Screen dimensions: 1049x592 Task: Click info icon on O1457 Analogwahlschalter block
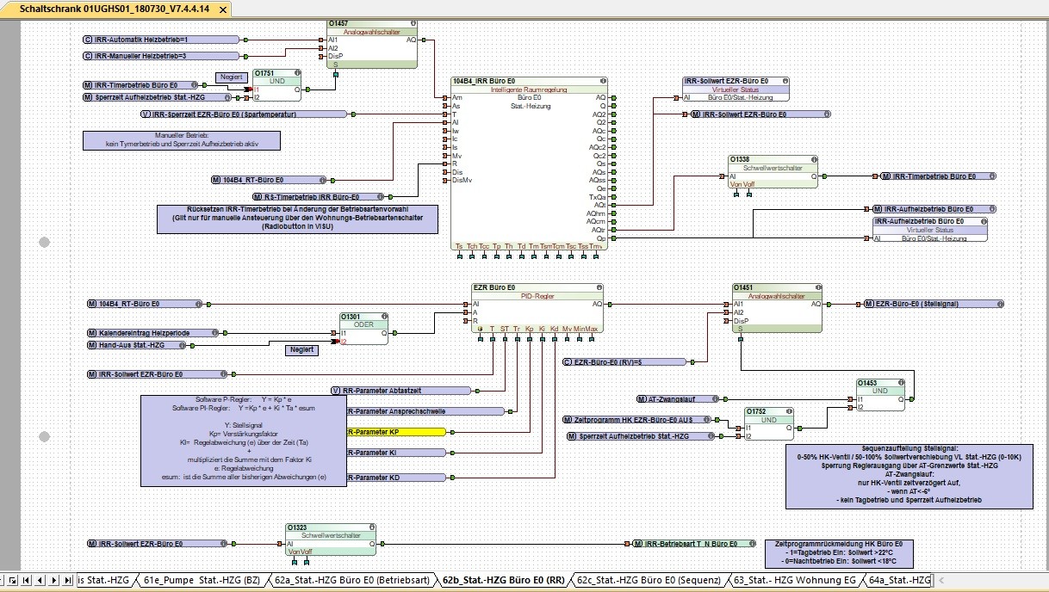413,23
